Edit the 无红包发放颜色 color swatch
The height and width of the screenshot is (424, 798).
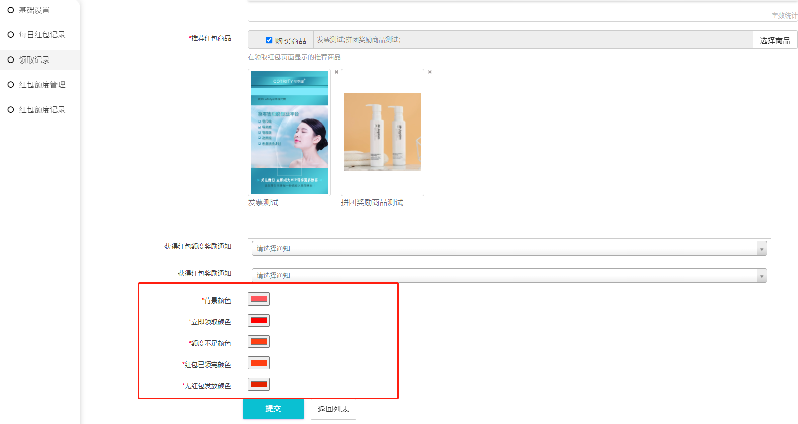tap(259, 384)
